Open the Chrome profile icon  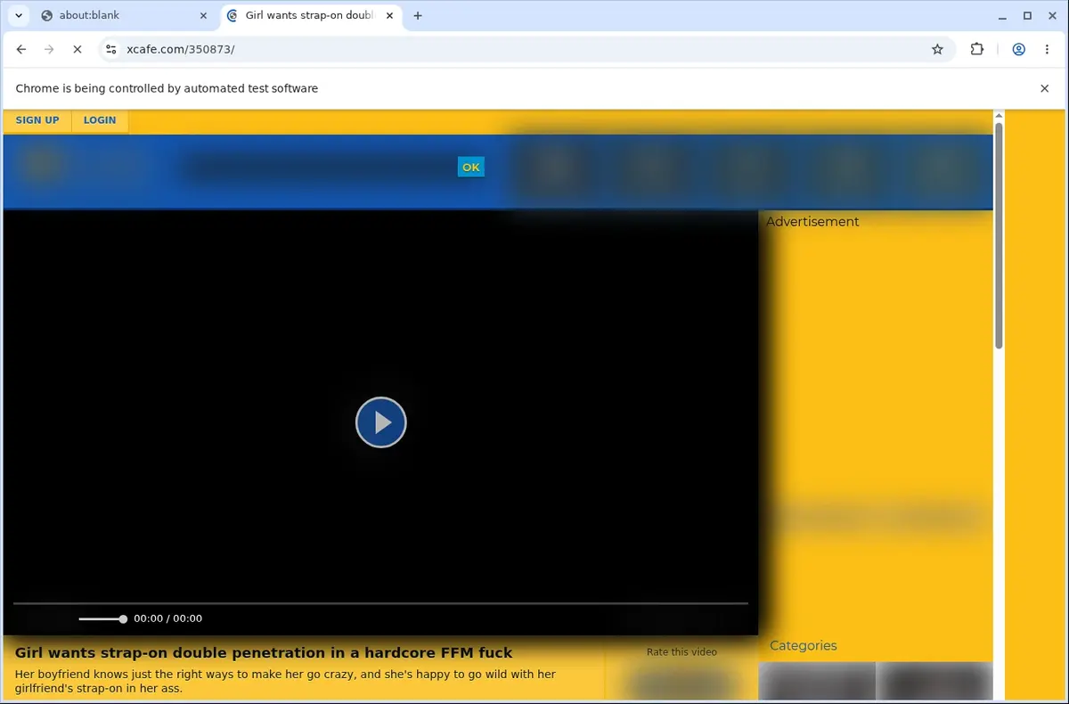point(1018,50)
